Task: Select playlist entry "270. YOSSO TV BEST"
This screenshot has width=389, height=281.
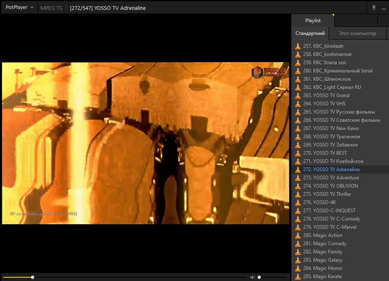Action: tap(340, 153)
